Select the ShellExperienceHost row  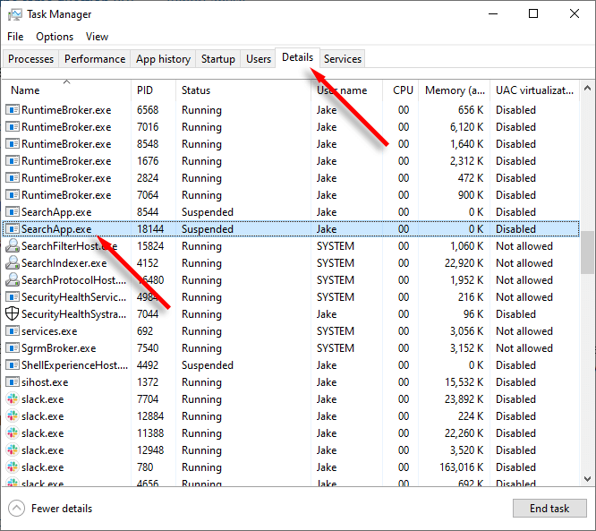click(x=291, y=365)
